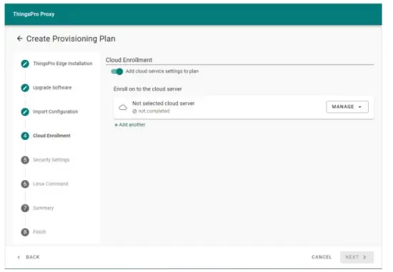This screenshot has width=393, height=272.
Task: Click the cloud icon of unselected server
Action: click(x=123, y=108)
